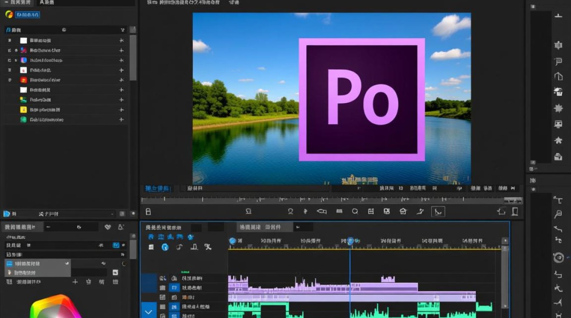Click the starburst icon in the right tool column

coord(558,108)
